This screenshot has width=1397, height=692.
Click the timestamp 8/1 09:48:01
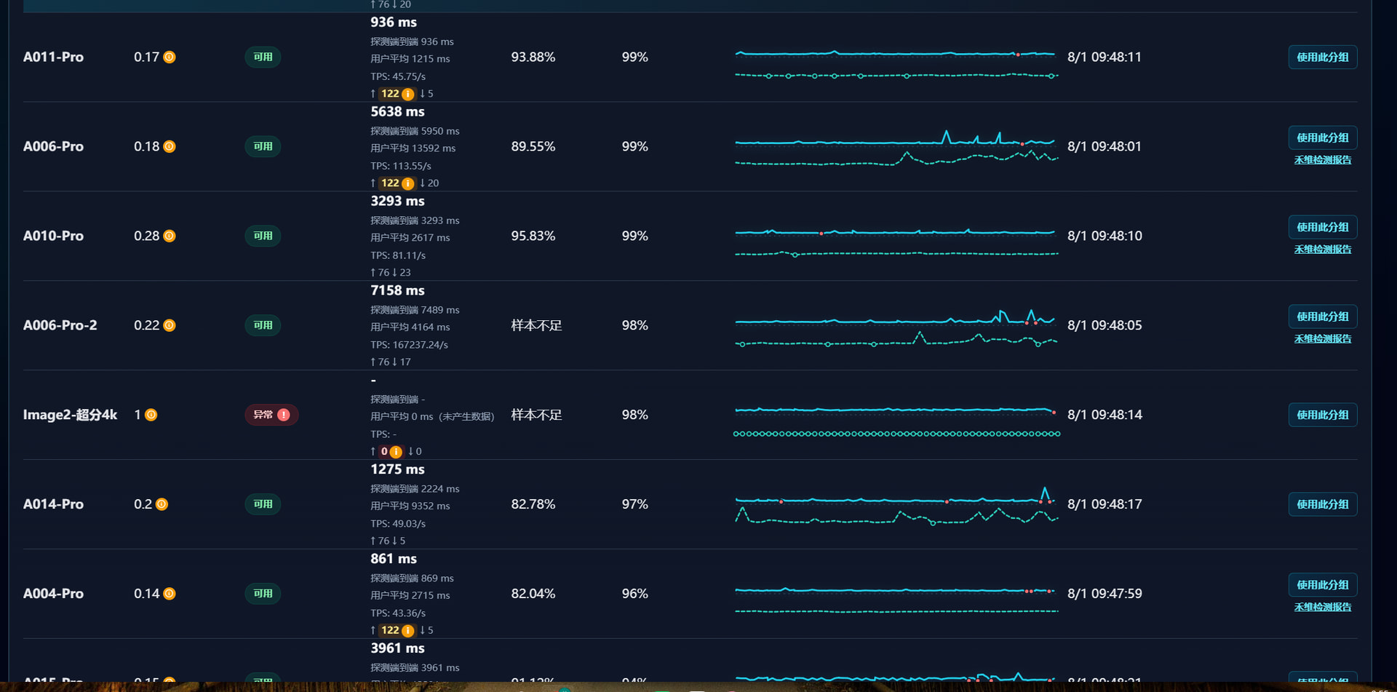[1105, 146]
